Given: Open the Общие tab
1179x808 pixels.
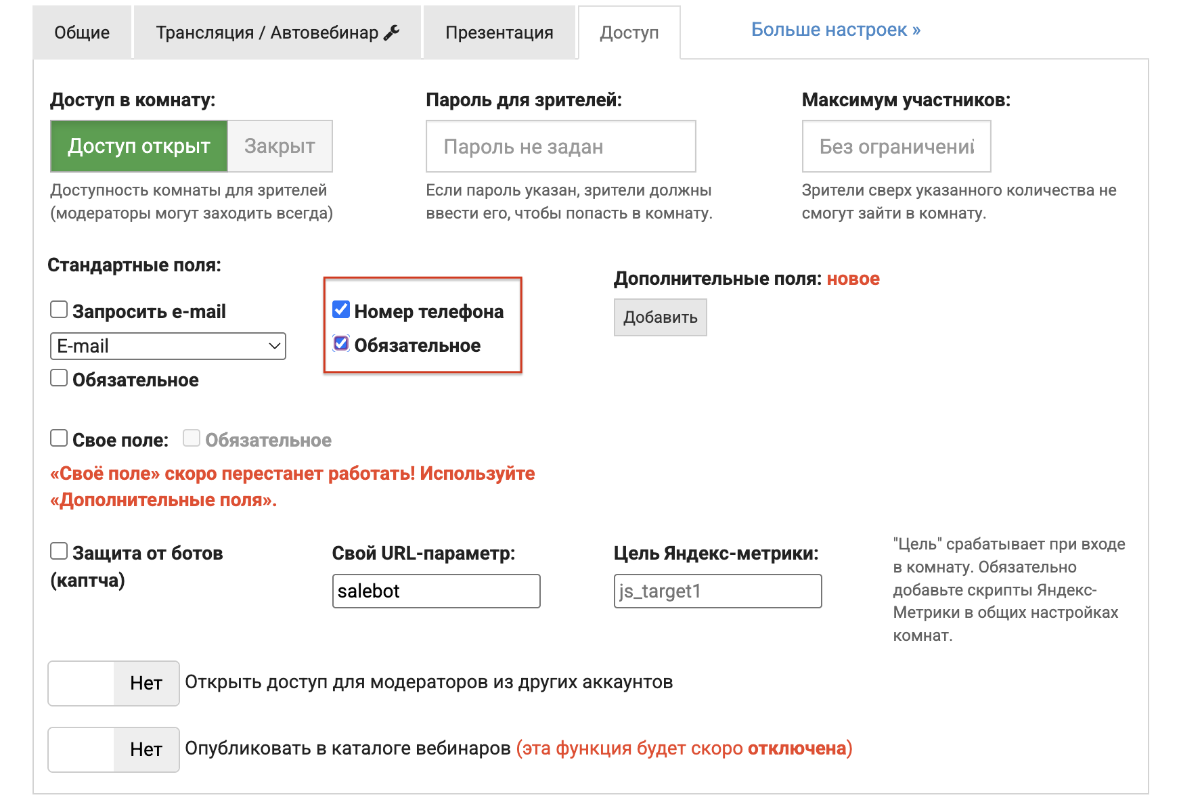Looking at the screenshot, I should pyautogui.click(x=82, y=32).
